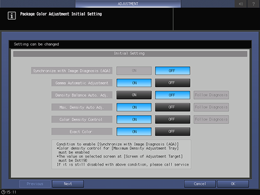Set Color Density Control to ON
This screenshot has height=195, width=260.
point(134,120)
